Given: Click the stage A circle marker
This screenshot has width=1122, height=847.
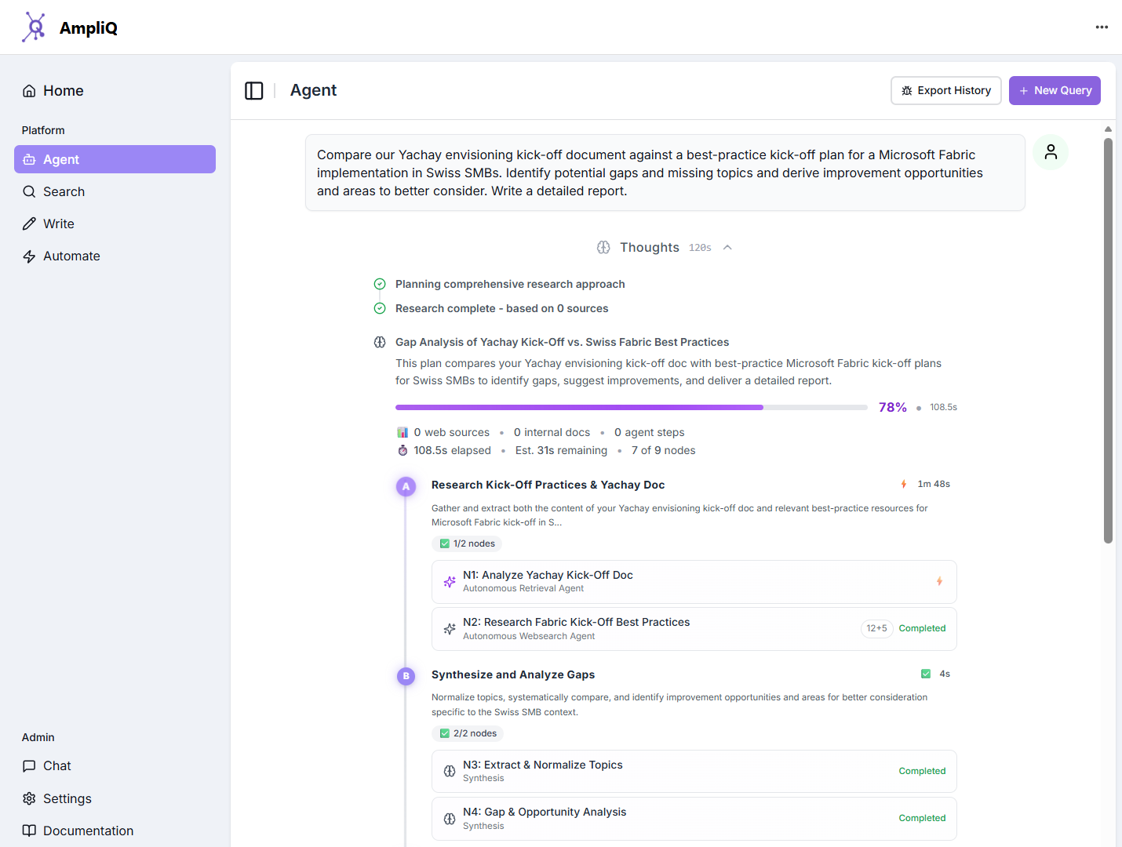Looking at the screenshot, I should (x=406, y=486).
